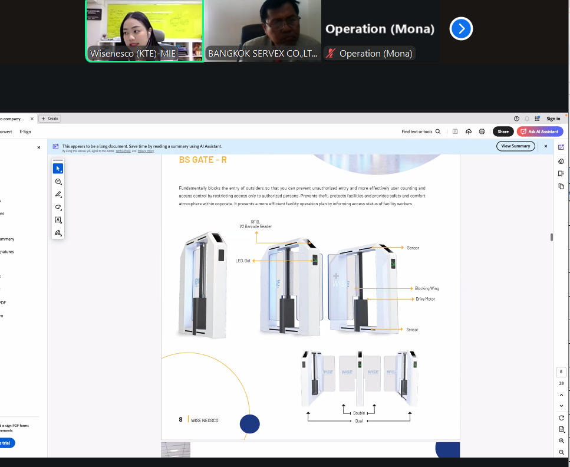Go to previous page with up chevron
This screenshot has width=570, height=467.
(x=561, y=394)
